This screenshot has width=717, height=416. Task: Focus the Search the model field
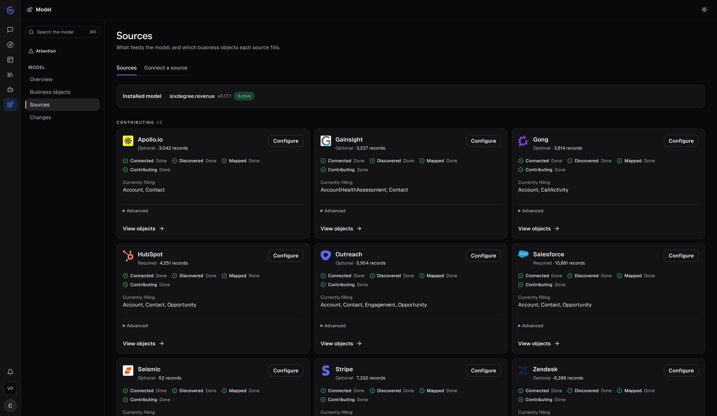(x=62, y=32)
